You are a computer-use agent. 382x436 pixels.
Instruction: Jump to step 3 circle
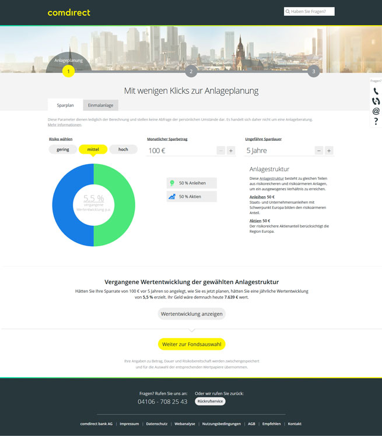(x=313, y=72)
